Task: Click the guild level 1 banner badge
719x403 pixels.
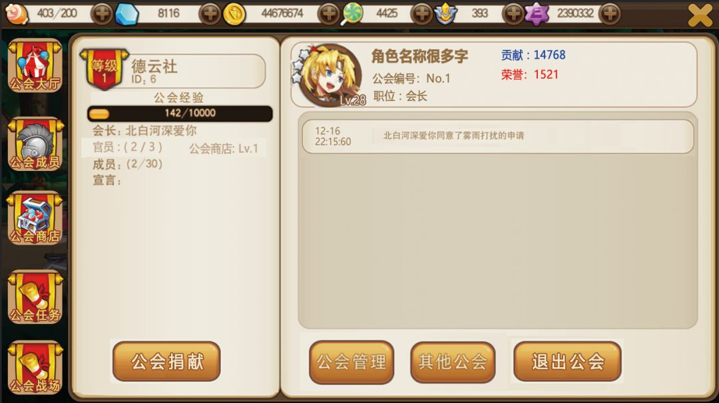Action: (x=104, y=68)
